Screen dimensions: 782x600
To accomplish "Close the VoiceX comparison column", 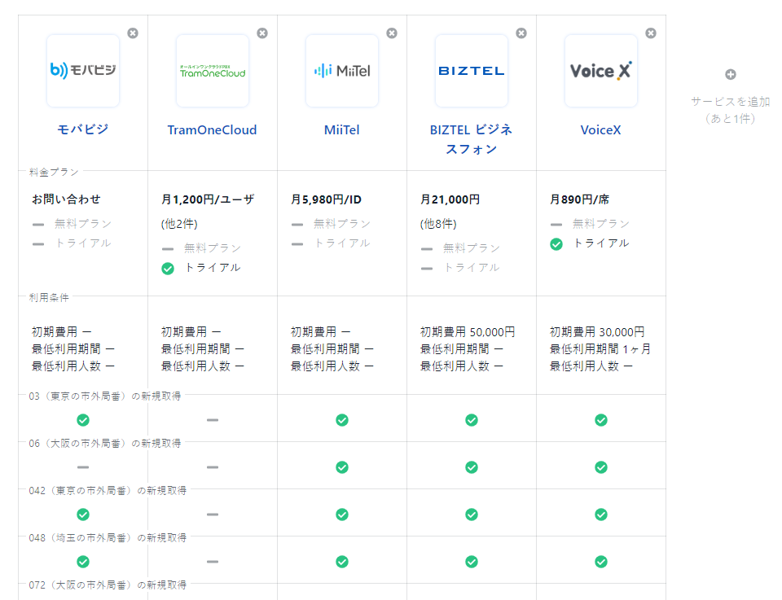I will 651,33.
